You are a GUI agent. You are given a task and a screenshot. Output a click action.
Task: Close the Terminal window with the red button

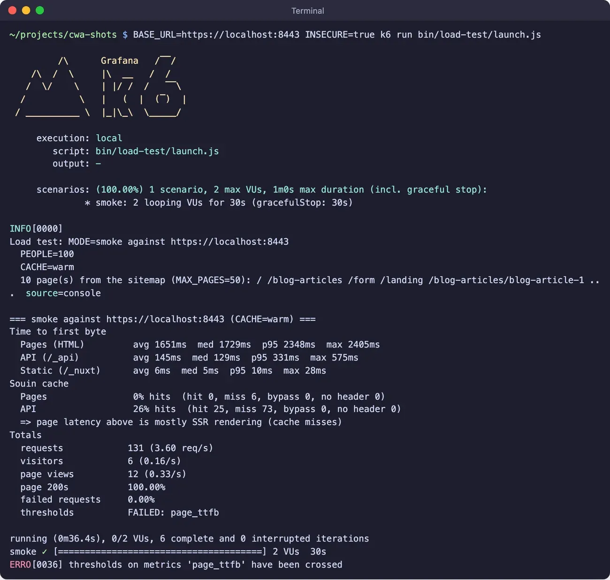click(x=13, y=10)
